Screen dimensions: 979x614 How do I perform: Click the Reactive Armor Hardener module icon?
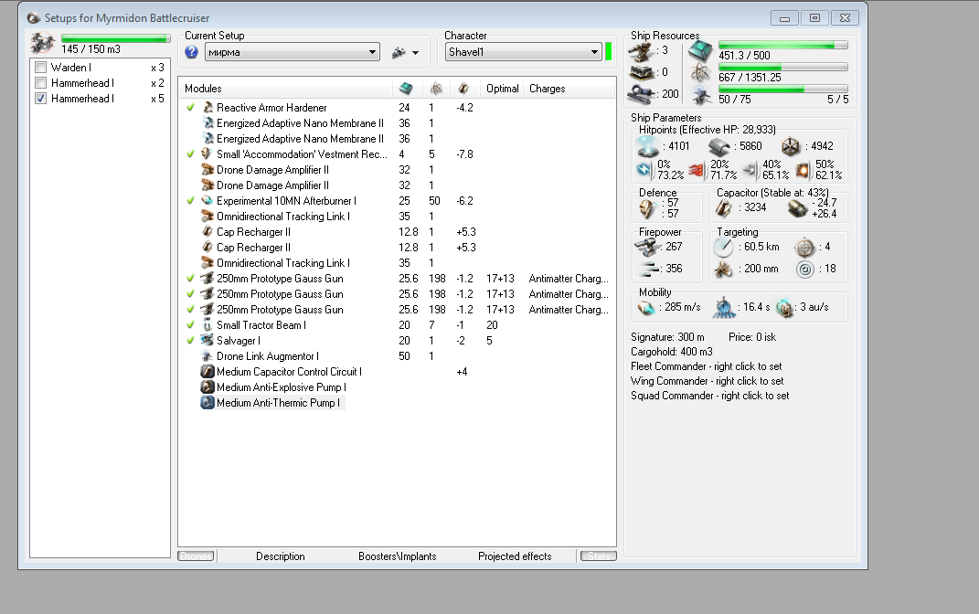click(x=208, y=107)
